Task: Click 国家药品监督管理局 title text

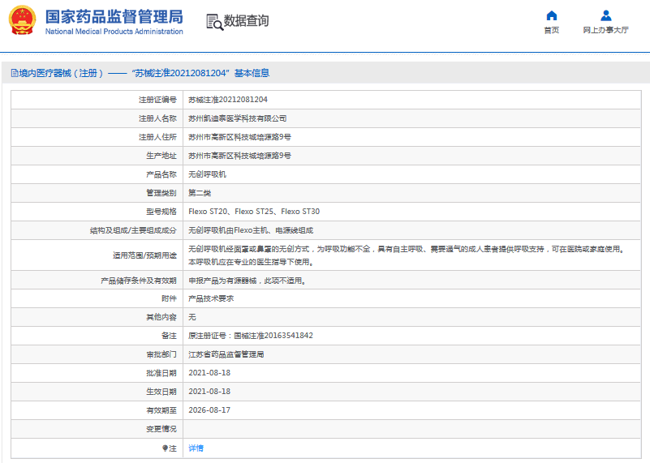Action: pos(114,17)
